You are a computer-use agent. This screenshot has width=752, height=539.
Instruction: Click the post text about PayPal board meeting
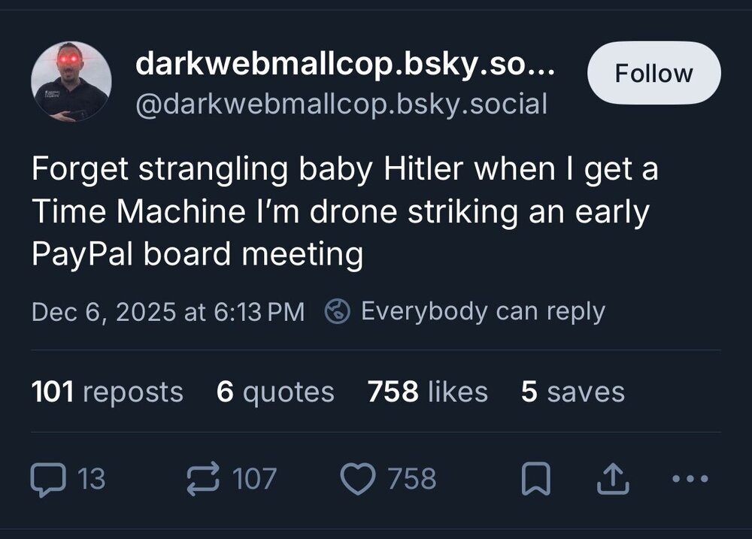click(344, 212)
